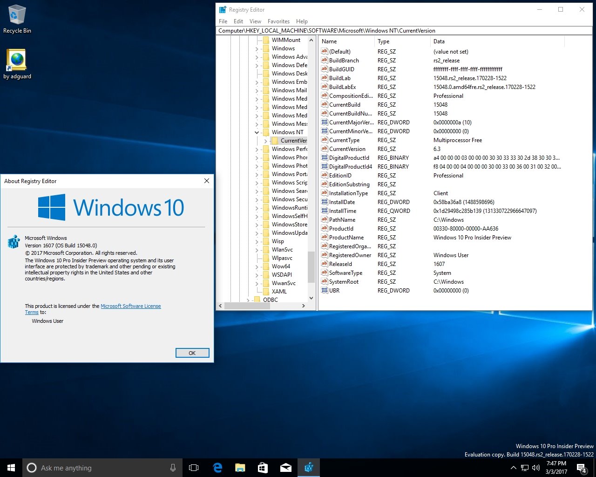Click the CurrentMajorVersionNumber DWORD icon

tap(325, 122)
